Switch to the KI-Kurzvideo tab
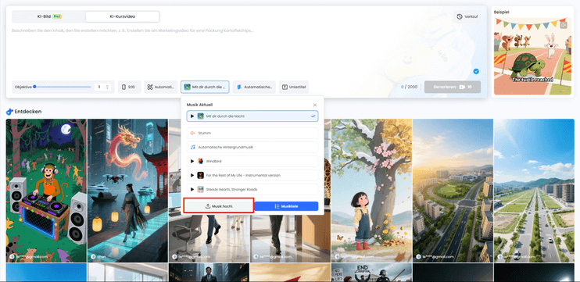 tap(123, 16)
